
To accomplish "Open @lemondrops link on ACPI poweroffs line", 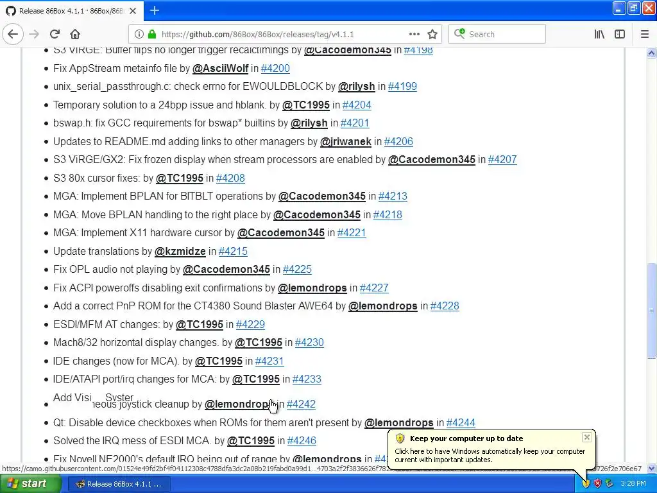I will [312, 288].
